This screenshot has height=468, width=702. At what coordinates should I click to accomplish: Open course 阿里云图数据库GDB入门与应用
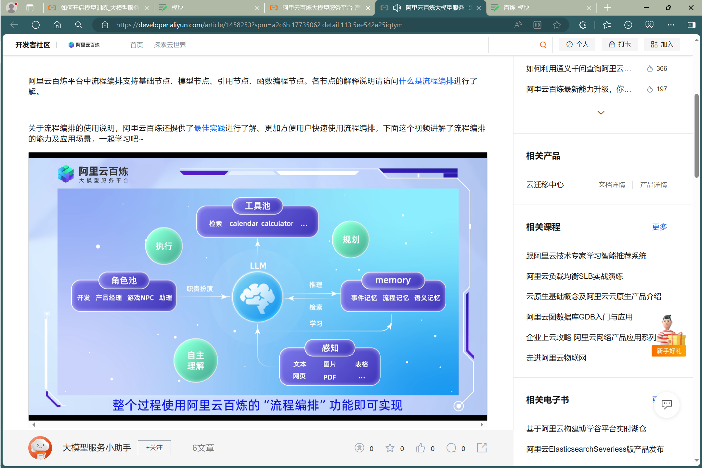point(579,317)
